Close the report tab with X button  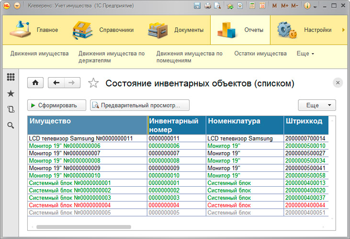click(x=338, y=83)
